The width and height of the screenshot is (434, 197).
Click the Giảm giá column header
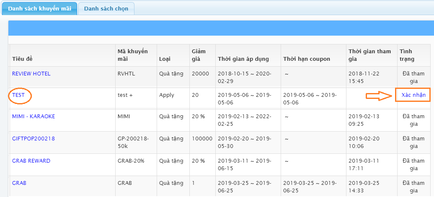(x=199, y=55)
